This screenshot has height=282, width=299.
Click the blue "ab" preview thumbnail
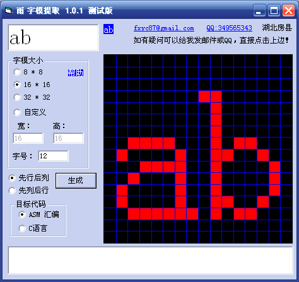(108, 29)
